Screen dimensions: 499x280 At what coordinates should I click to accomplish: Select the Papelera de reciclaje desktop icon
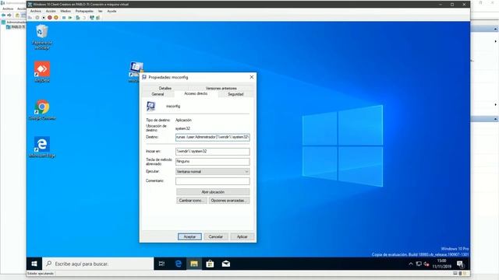[42, 37]
